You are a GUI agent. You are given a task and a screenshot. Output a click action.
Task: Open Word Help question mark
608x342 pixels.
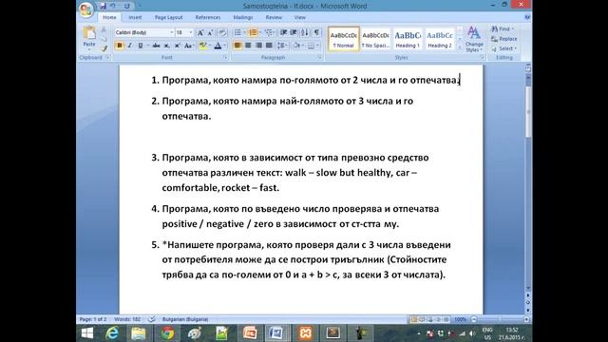[x=527, y=17]
